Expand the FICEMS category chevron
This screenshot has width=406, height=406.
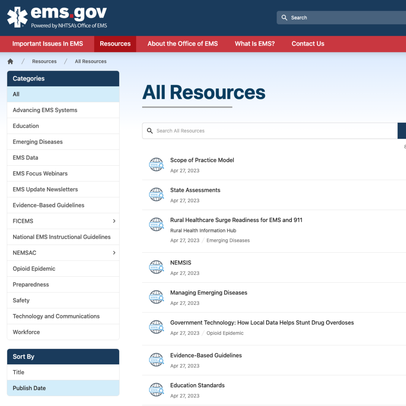coord(114,221)
